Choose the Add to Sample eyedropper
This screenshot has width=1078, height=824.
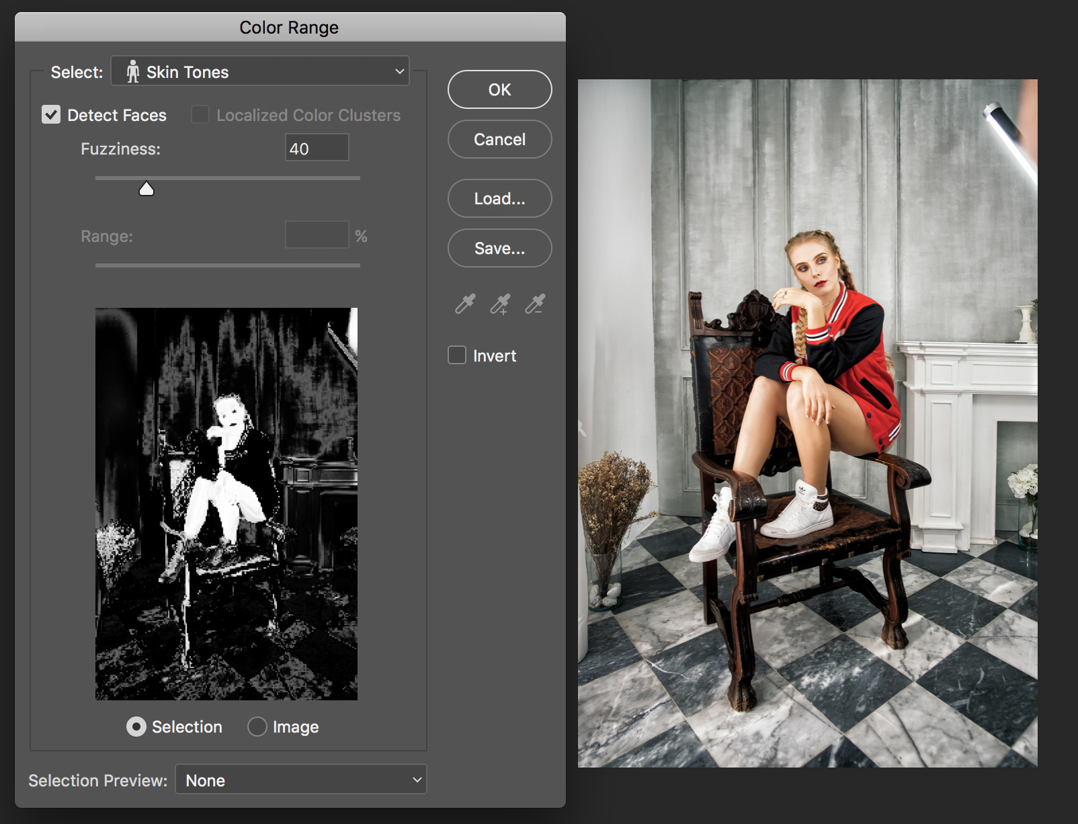500,304
